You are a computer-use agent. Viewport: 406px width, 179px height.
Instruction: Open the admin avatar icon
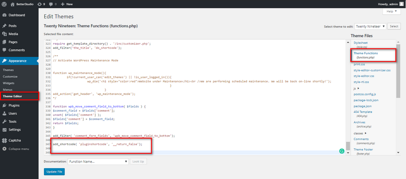click(401, 4)
